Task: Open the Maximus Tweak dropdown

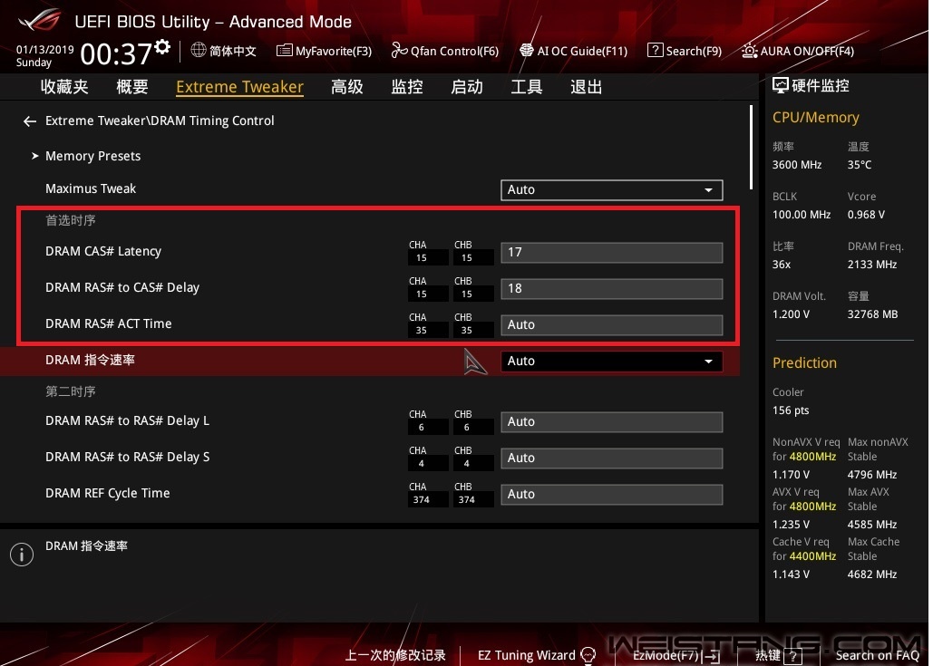Action: click(612, 189)
